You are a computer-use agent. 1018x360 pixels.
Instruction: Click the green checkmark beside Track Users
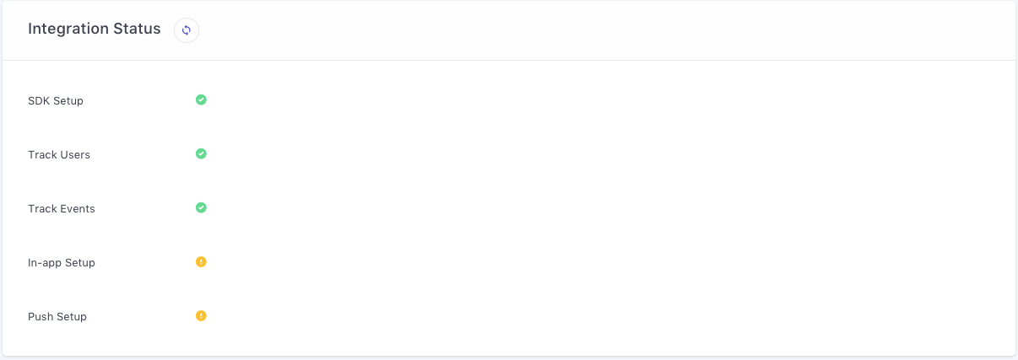(x=201, y=153)
